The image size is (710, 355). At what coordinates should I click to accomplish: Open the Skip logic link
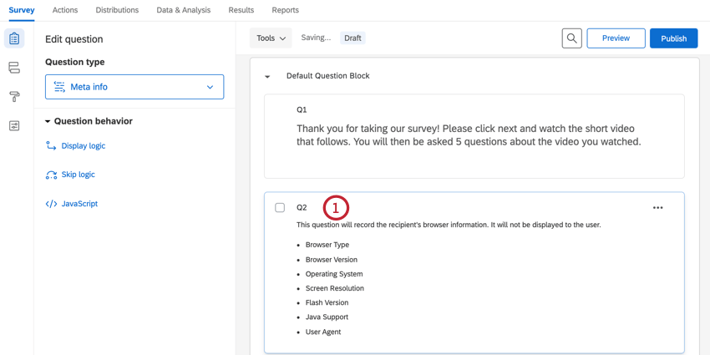[x=78, y=175]
